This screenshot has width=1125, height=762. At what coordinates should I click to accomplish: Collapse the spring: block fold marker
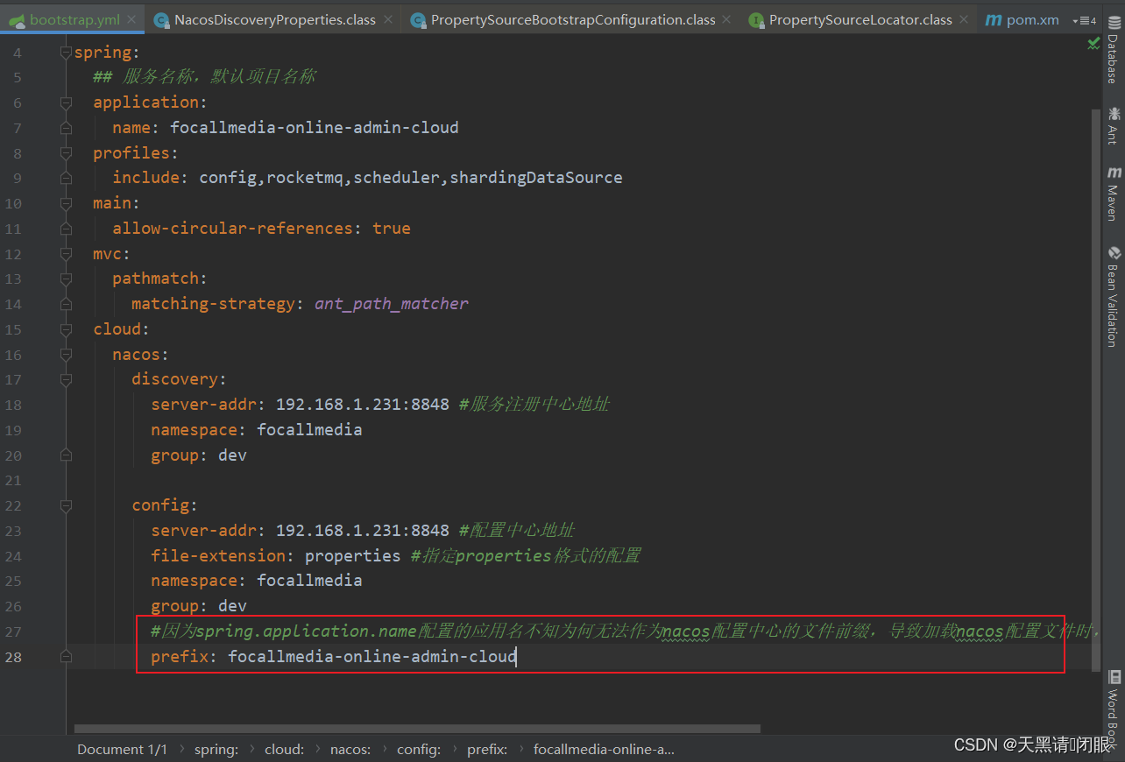coord(66,53)
